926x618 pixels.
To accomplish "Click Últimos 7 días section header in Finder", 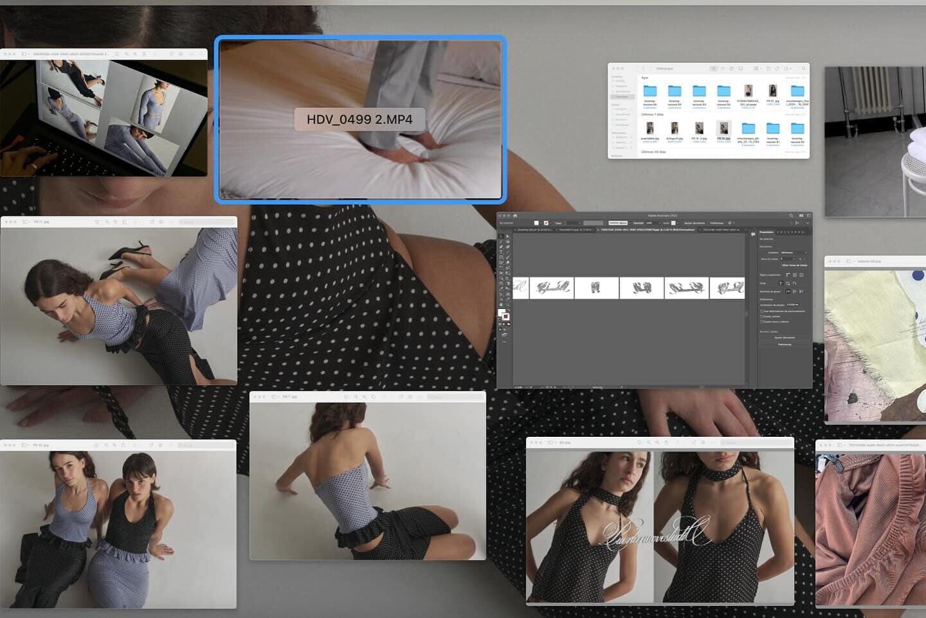I will pyautogui.click(x=653, y=114).
